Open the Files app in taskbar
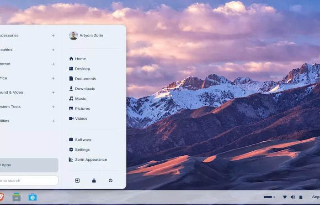The width and height of the screenshot is (320, 205). pyautogui.click(x=16, y=197)
